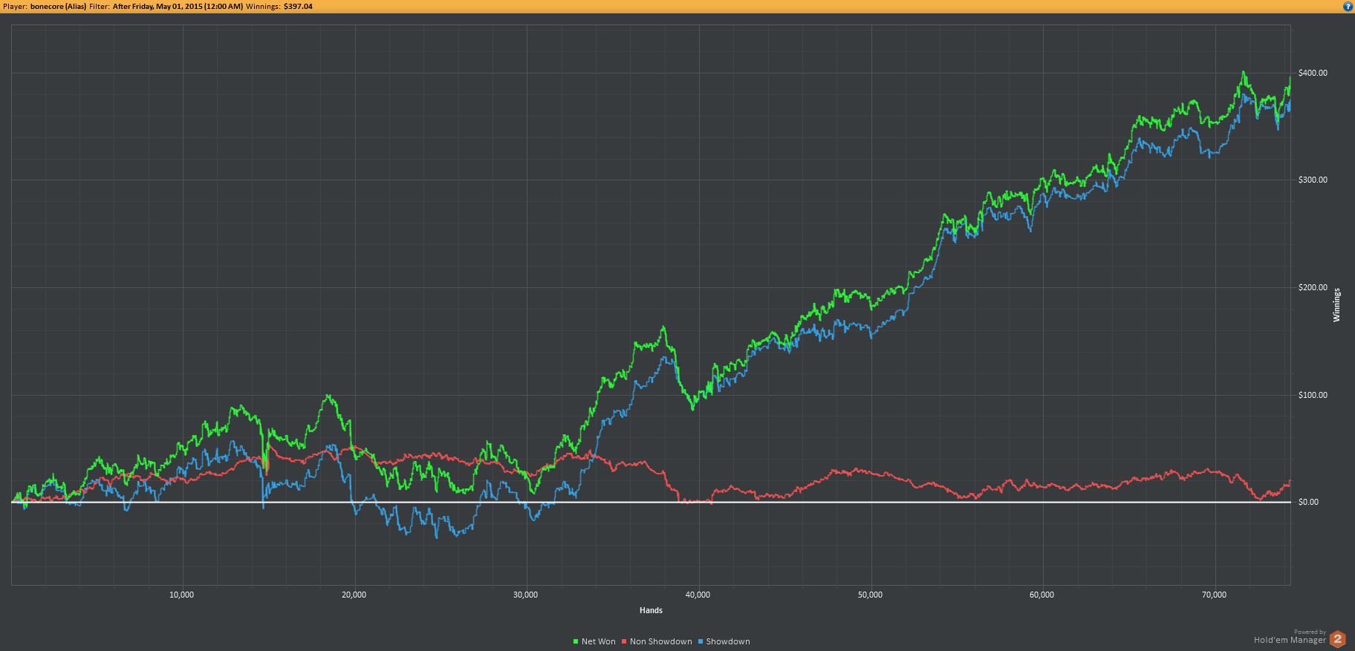This screenshot has height=651, width=1355.
Task: Click the 60,000 hands axis label
Action: tap(1042, 595)
